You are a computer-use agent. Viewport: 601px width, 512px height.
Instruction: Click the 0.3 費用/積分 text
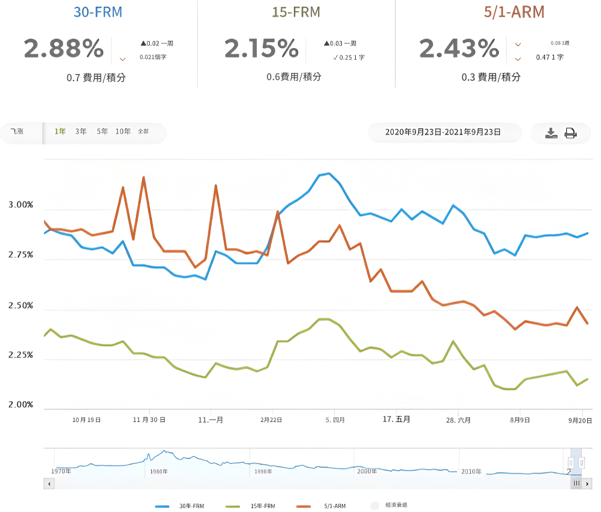tap(491, 77)
